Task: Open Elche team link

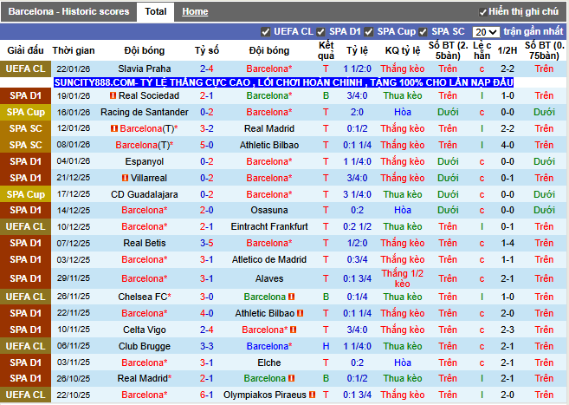Action: 269,363
